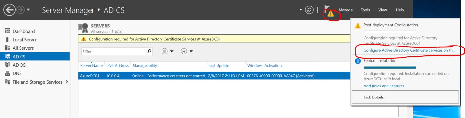Click the Task Details button
The width and height of the screenshot is (465, 118).
405,97
